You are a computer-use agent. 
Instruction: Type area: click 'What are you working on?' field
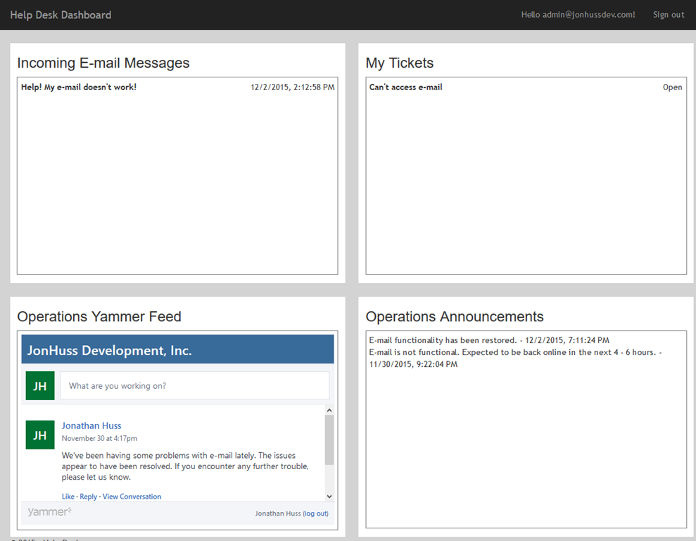194,385
